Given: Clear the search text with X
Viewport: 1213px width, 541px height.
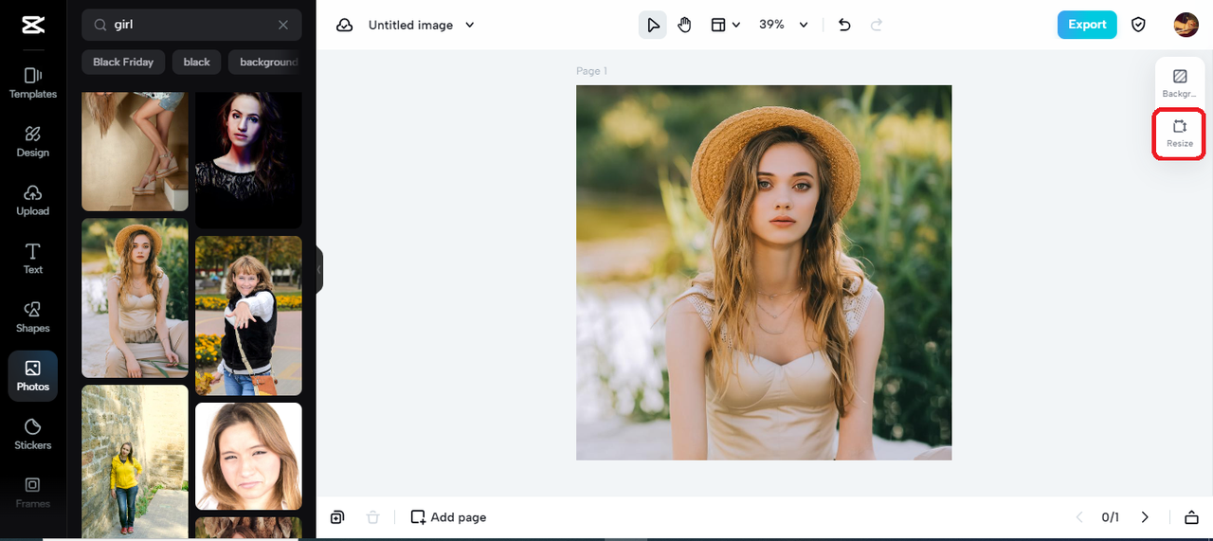Looking at the screenshot, I should click(x=283, y=26).
